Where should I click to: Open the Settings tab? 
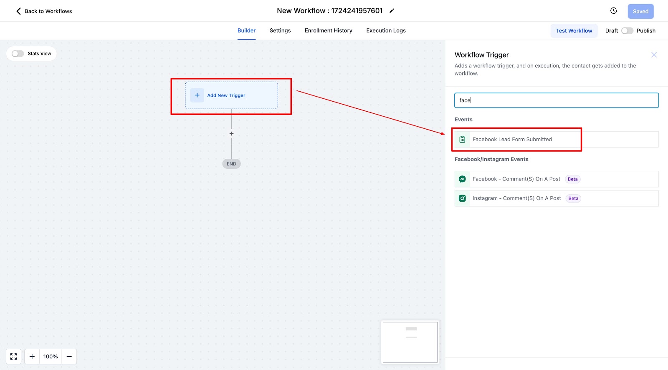pos(280,30)
